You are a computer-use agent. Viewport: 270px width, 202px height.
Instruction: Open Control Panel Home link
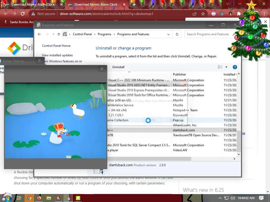click(56, 46)
